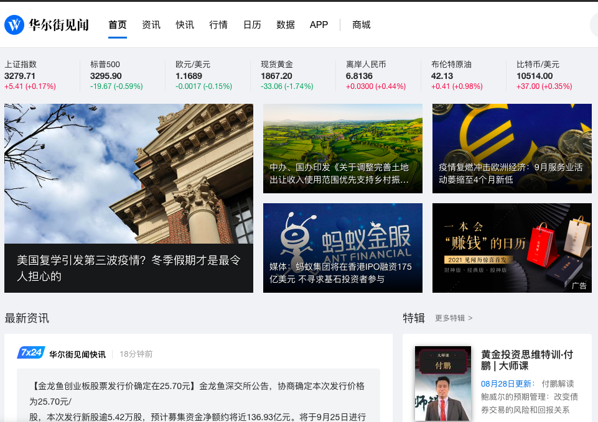This screenshot has width=598, height=422.
Task: Click the 特辑 section heading
Action: click(414, 318)
